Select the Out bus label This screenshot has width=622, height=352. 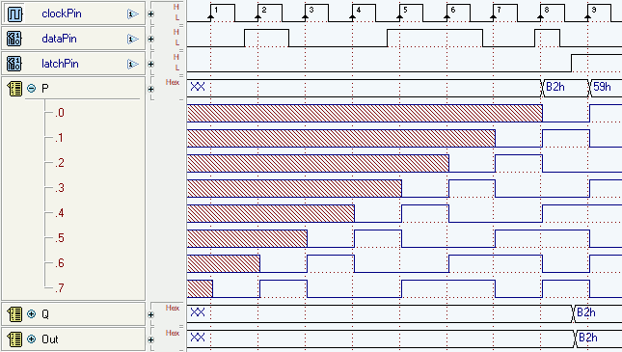(50, 339)
